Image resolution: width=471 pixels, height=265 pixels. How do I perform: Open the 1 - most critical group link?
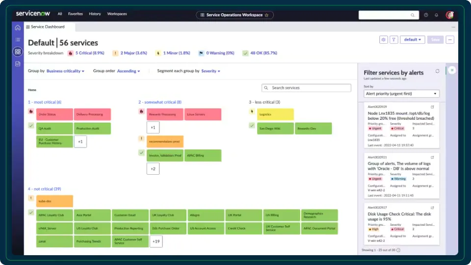[45, 102]
